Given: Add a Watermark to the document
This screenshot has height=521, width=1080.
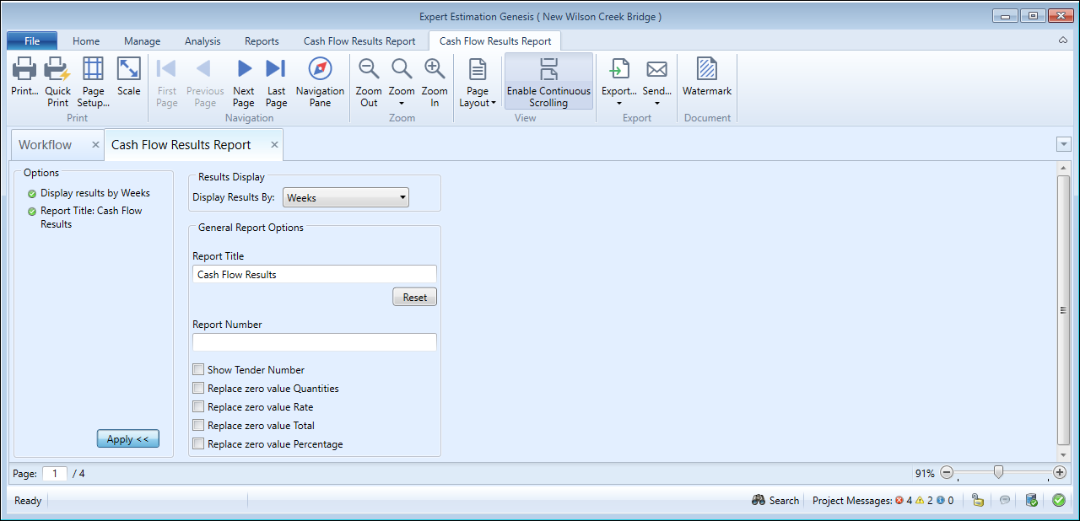Looking at the screenshot, I should pos(707,71).
